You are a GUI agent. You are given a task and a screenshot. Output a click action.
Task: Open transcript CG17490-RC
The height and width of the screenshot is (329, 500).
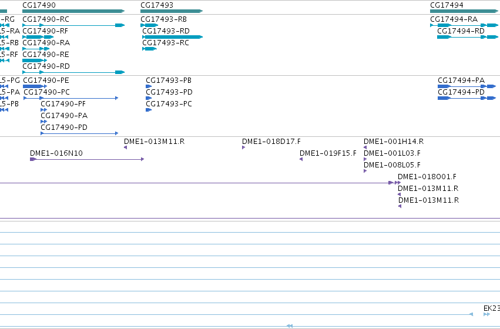coord(46,19)
